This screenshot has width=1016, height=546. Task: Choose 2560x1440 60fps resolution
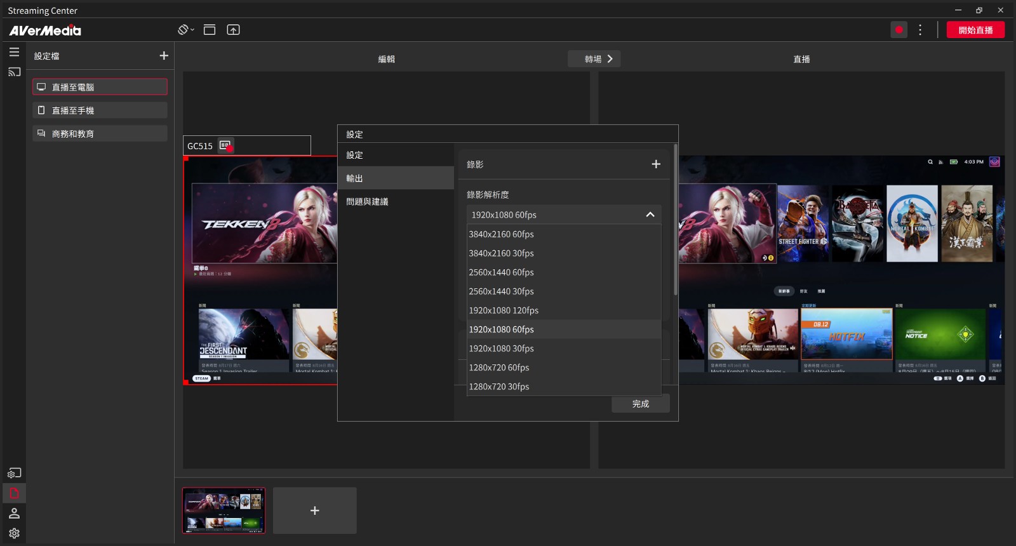tap(564, 272)
